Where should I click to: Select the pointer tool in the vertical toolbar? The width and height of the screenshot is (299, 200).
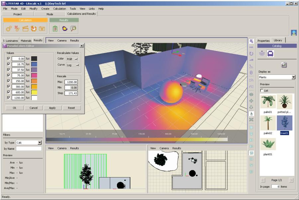[251, 40]
